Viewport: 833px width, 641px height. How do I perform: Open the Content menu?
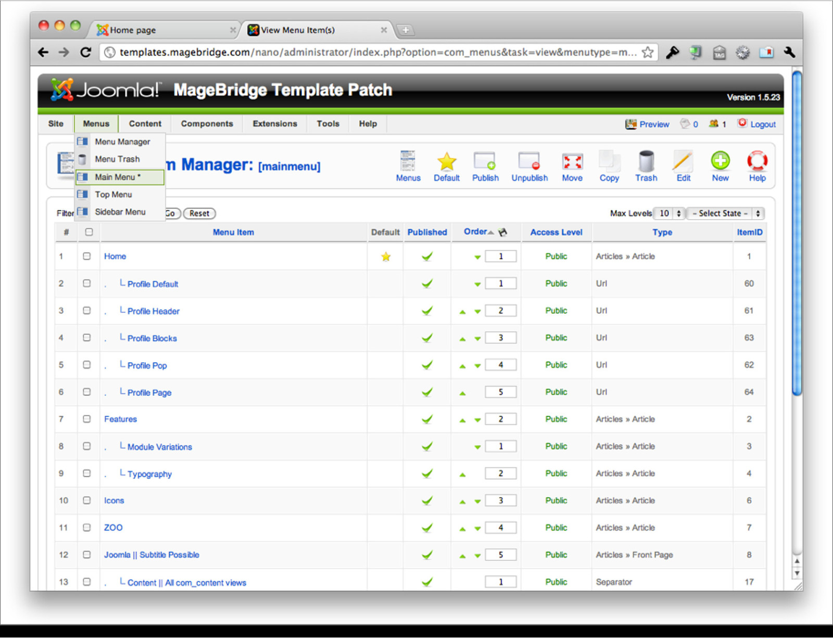145,124
